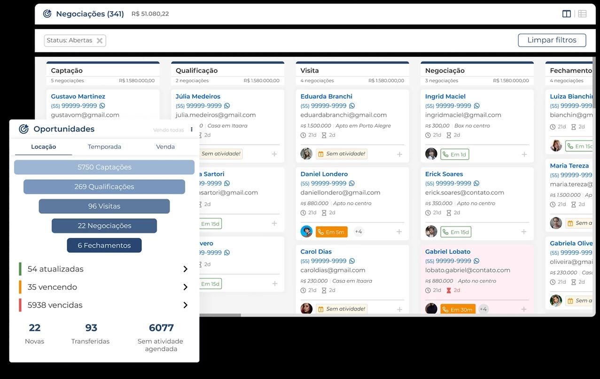Click Sem atividade badge on Eduarda Branchi card
The image size is (600, 379).
tap(342, 154)
